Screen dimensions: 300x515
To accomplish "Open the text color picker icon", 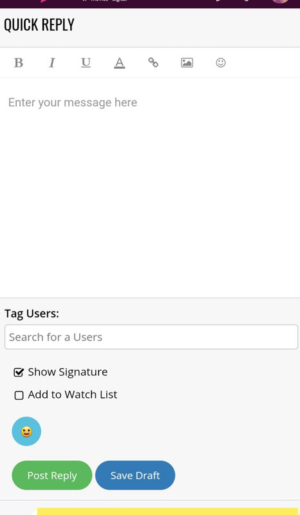I will click(120, 62).
